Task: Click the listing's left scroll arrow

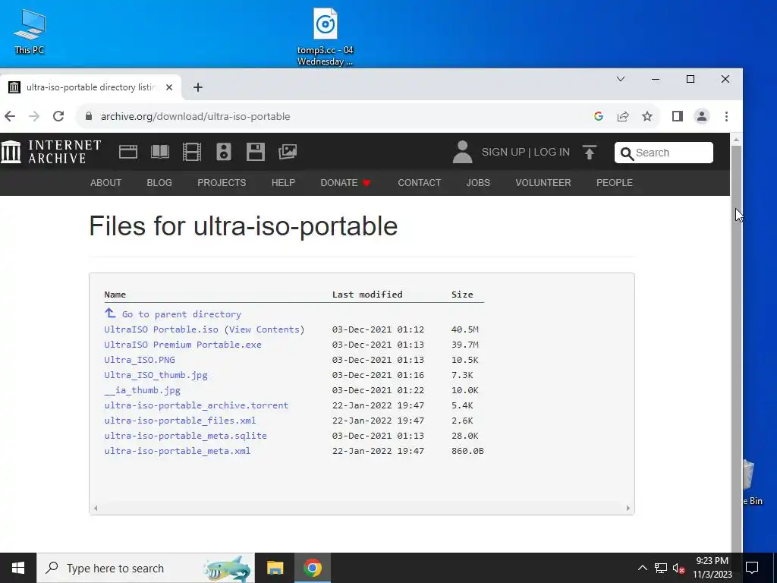Action: pyautogui.click(x=96, y=508)
